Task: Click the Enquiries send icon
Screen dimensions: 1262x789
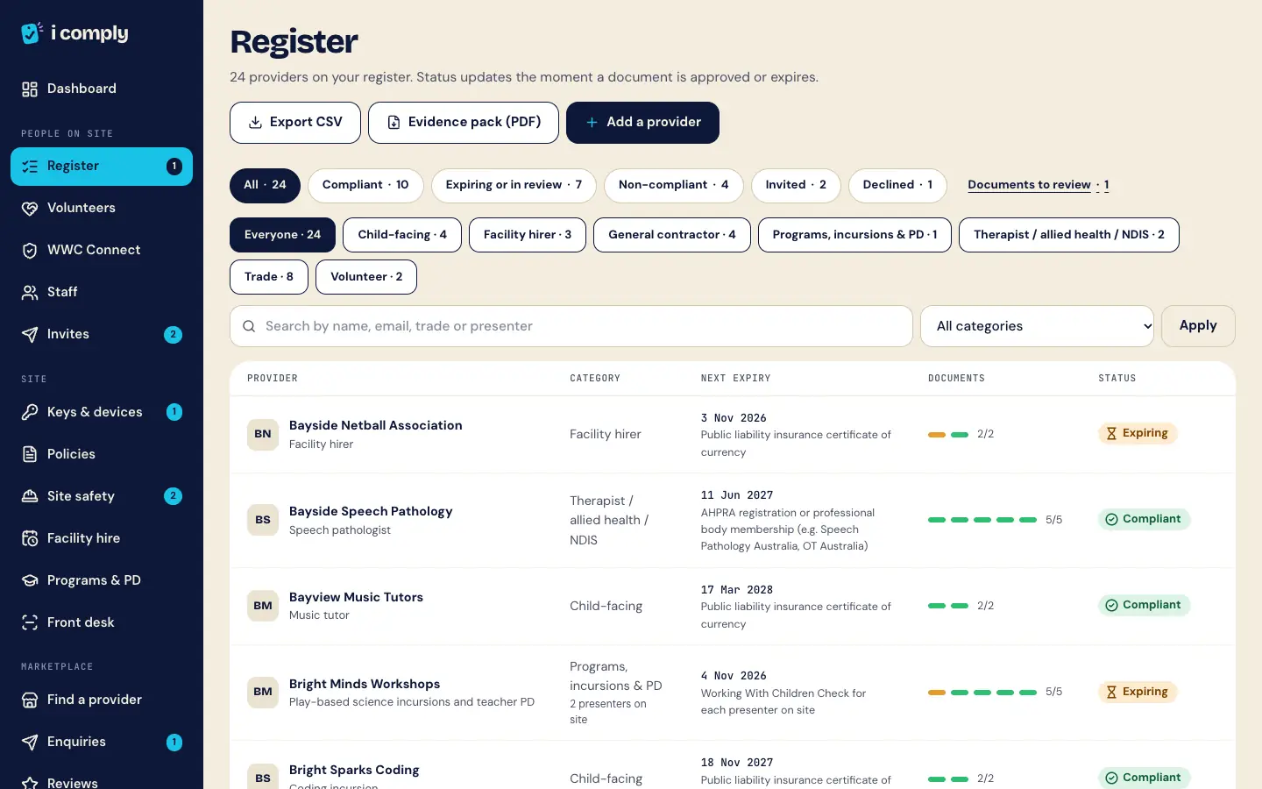Action: (x=30, y=742)
